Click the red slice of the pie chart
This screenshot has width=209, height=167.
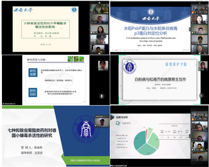click(147, 134)
